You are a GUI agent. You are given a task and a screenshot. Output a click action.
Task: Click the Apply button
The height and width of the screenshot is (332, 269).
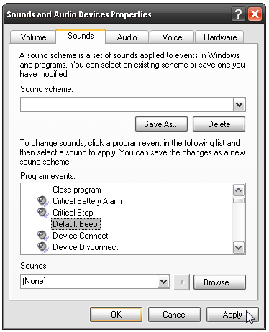(232, 314)
